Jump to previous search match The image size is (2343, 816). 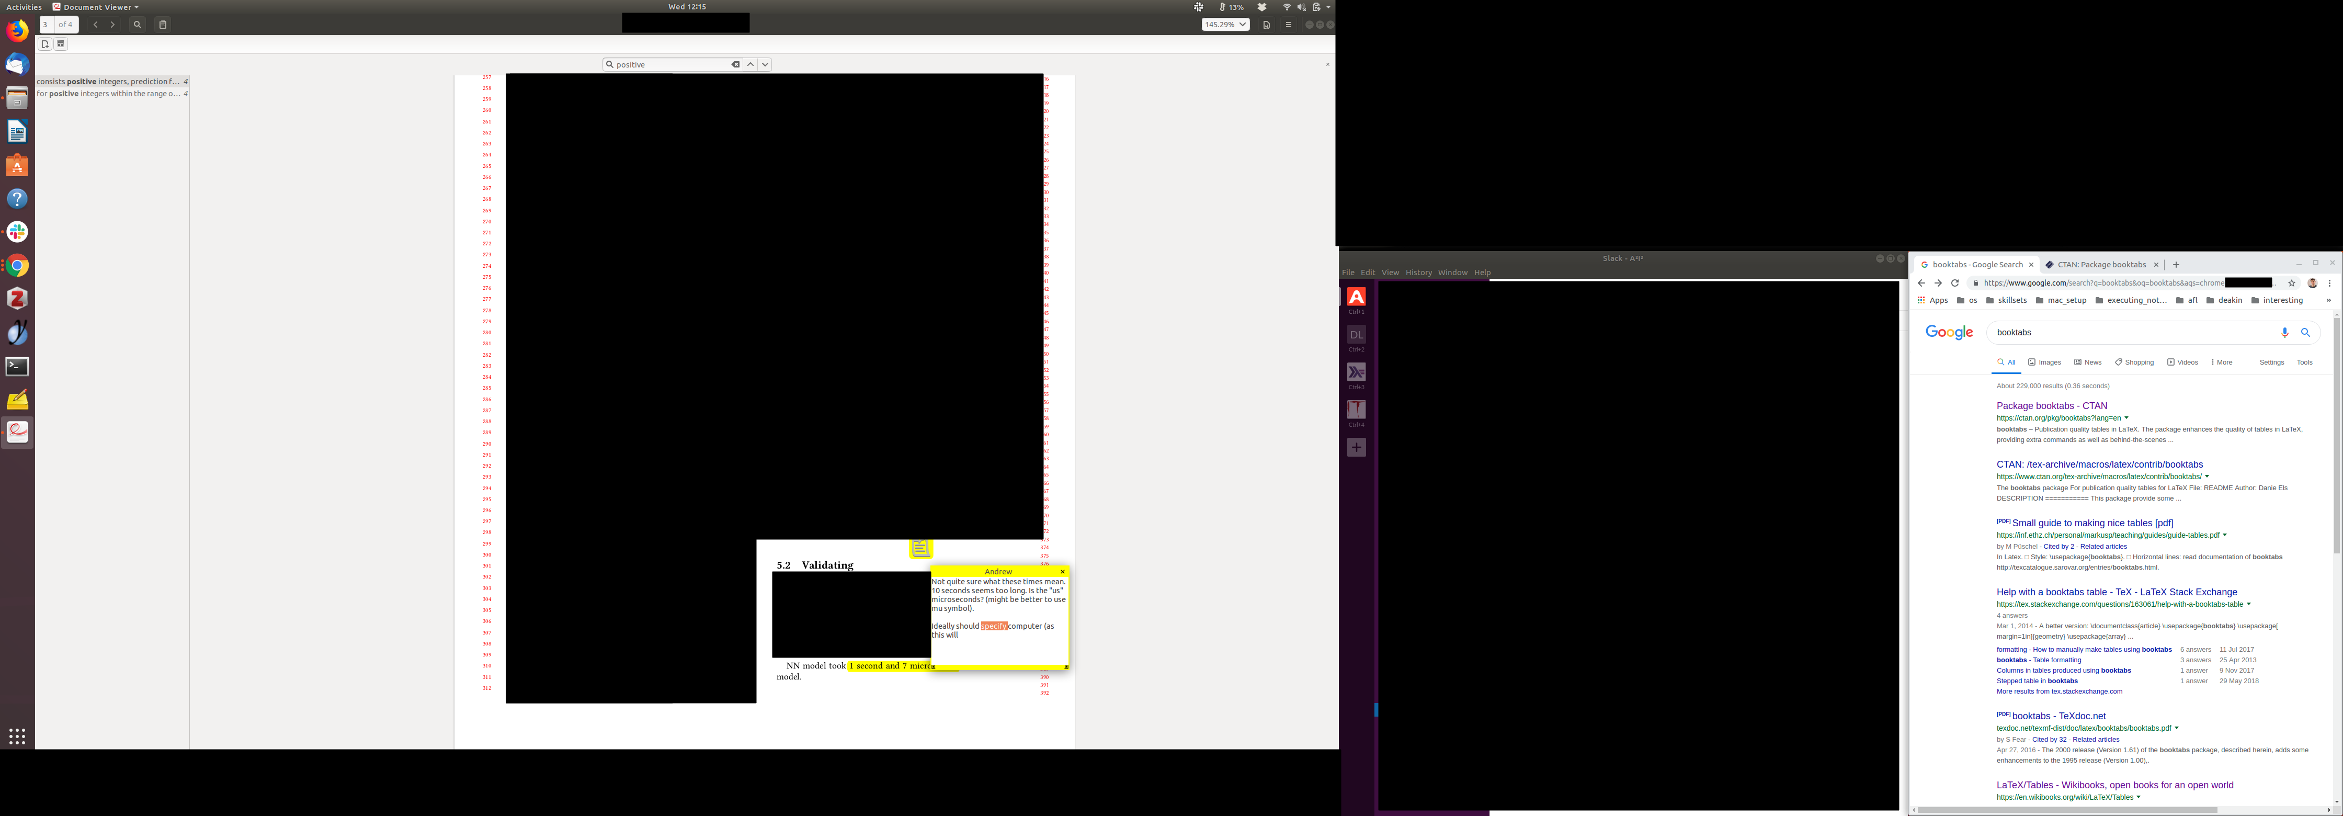[x=750, y=64]
